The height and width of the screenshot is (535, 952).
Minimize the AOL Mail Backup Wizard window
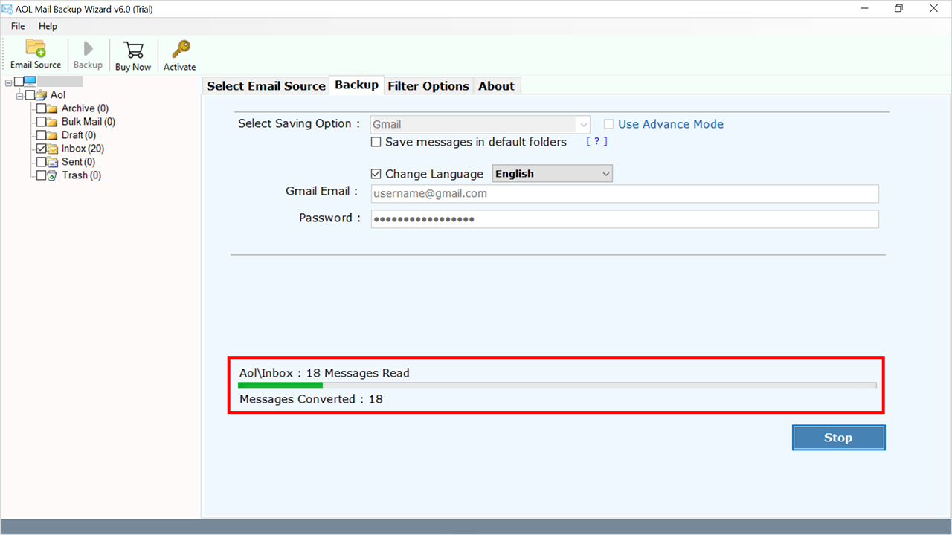tap(863, 8)
